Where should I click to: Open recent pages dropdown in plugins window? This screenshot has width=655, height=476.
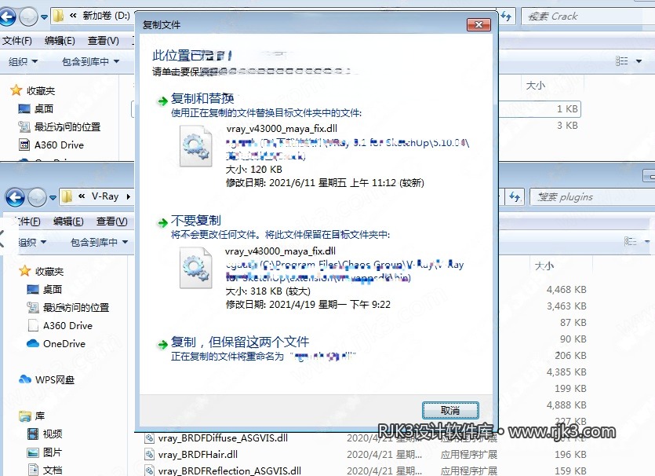pyautogui.click(x=53, y=197)
